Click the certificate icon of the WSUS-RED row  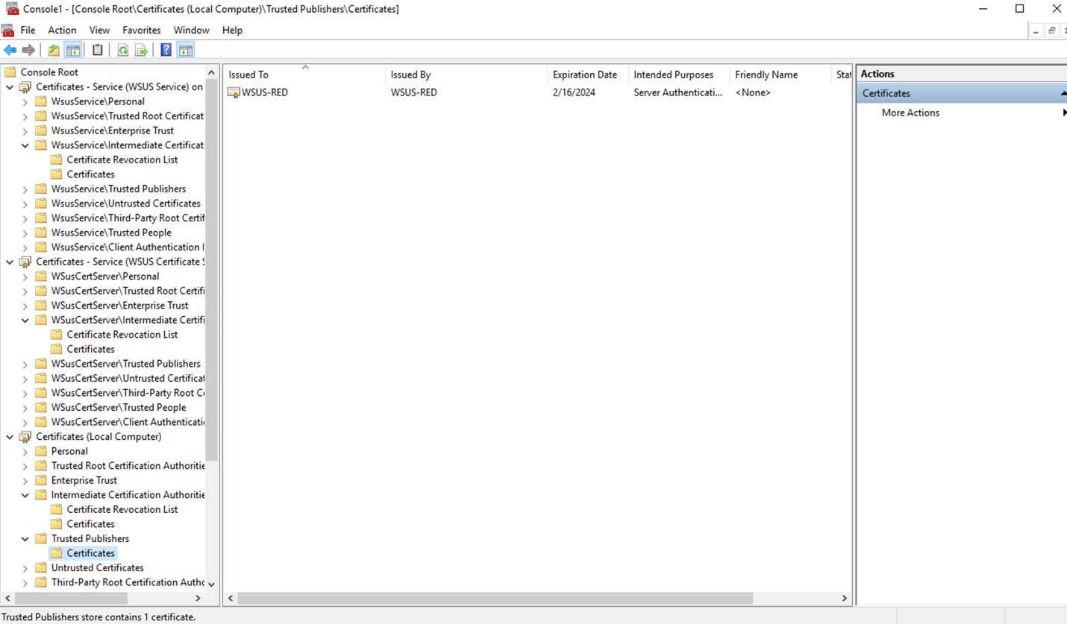click(x=234, y=92)
